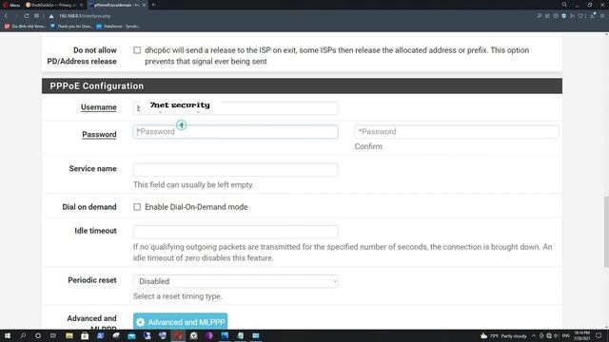Open the clock and date flyout
Viewport: 609px width, 342px height.
(581, 335)
